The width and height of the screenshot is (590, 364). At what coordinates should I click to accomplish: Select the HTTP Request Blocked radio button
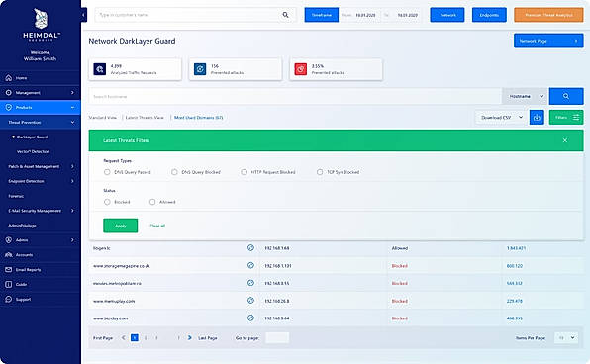244,172
